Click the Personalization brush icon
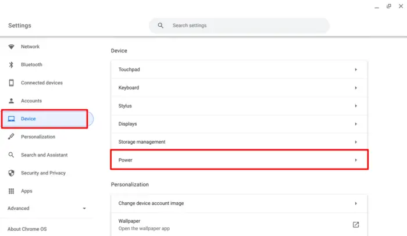The height and width of the screenshot is (236, 407). (11, 137)
